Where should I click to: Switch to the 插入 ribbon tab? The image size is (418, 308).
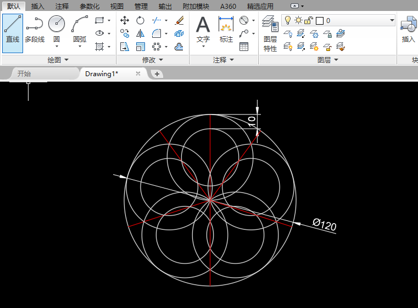pos(38,7)
